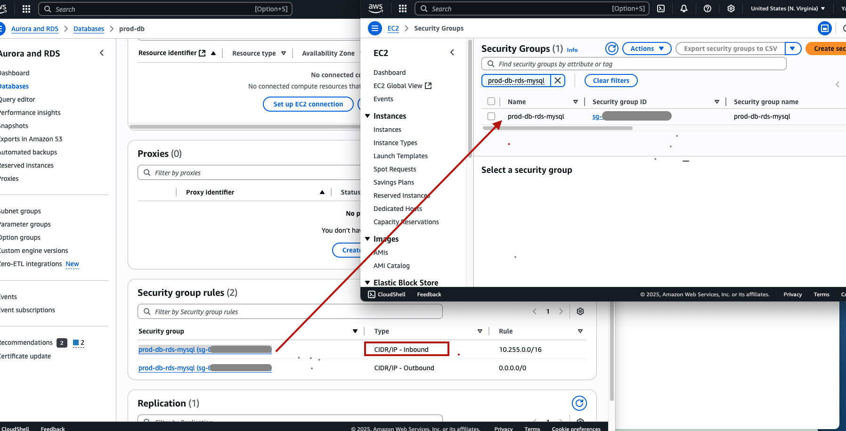846x431 pixels.
Task: Click the AWS logo in EC2 window
Action: 376,8
